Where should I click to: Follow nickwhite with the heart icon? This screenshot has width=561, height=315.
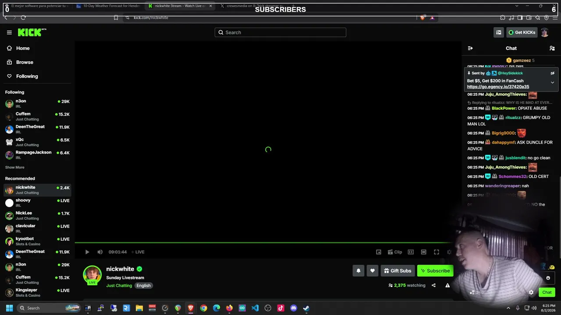click(x=373, y=271)
